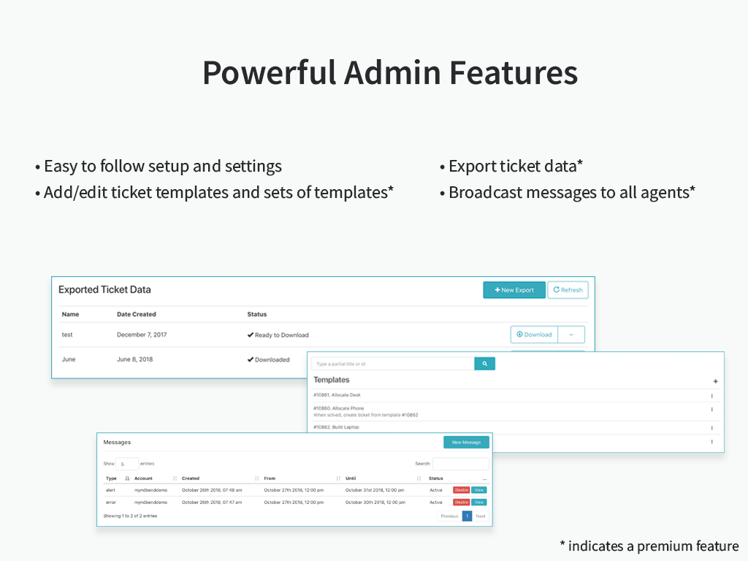748x561 pixels.
Task: Click the Messages search input box
Action: [x=460, y=464]
